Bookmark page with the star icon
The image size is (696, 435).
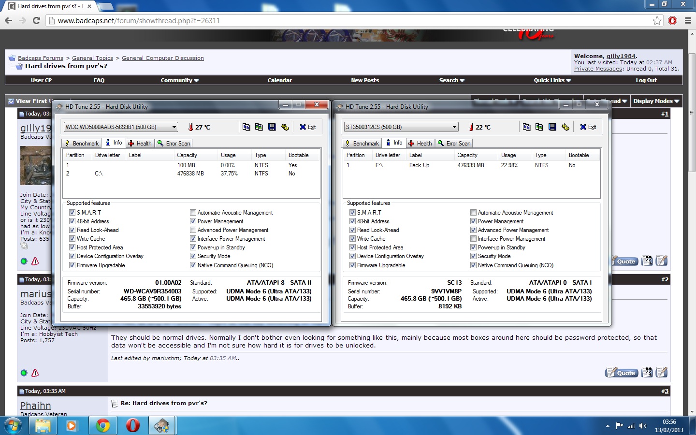click(657, 20)
